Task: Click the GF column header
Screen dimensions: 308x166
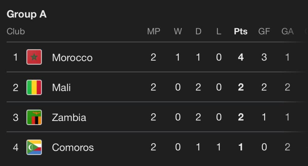Action: click(x=264, y=31)
